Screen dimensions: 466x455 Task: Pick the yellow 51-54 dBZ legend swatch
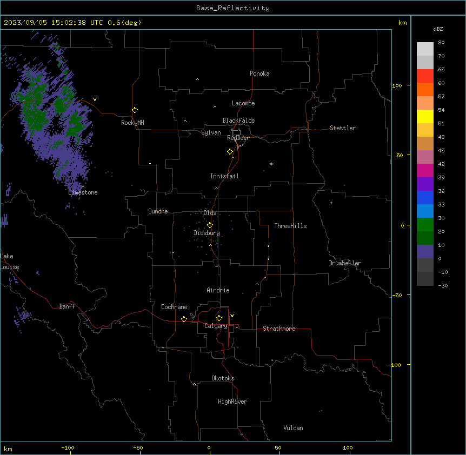pos(425,116)
